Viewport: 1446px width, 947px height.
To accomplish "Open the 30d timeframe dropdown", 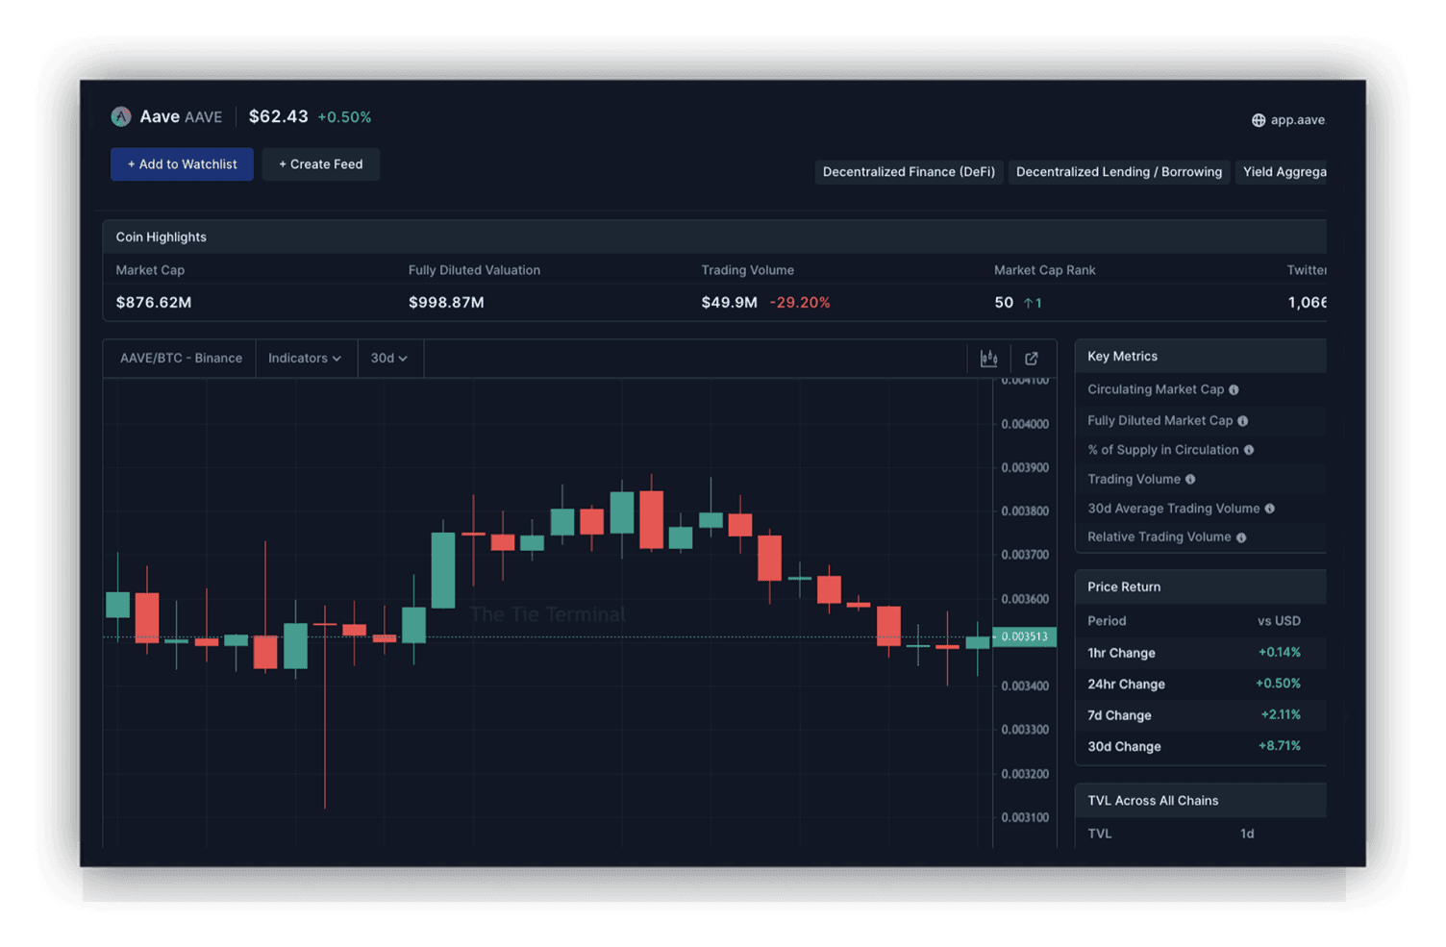I will click(389, 359).
